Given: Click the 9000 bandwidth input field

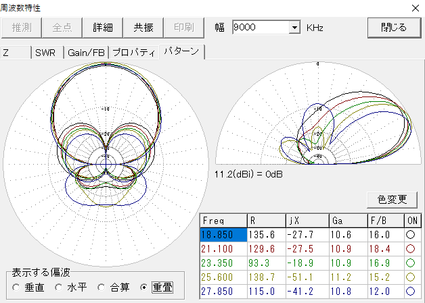Looking at the screenshot, I should point(260,28).
